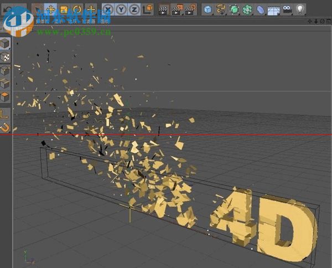Switch to Polygons mode
The height and width of the screenshot is (268, 332).
pyautogui.click(x=5, y=97)
